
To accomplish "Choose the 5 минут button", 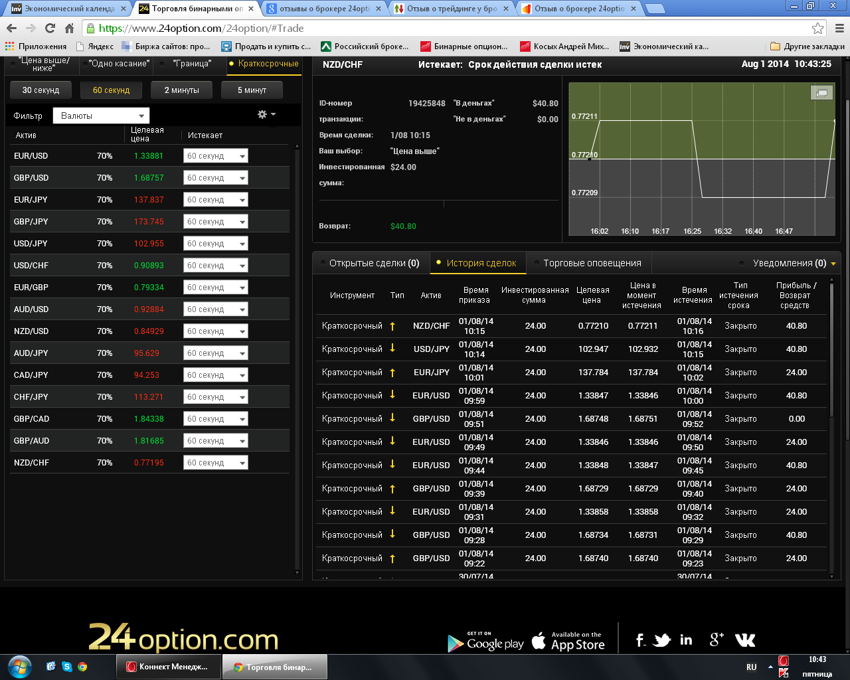I will coord(252,90).
